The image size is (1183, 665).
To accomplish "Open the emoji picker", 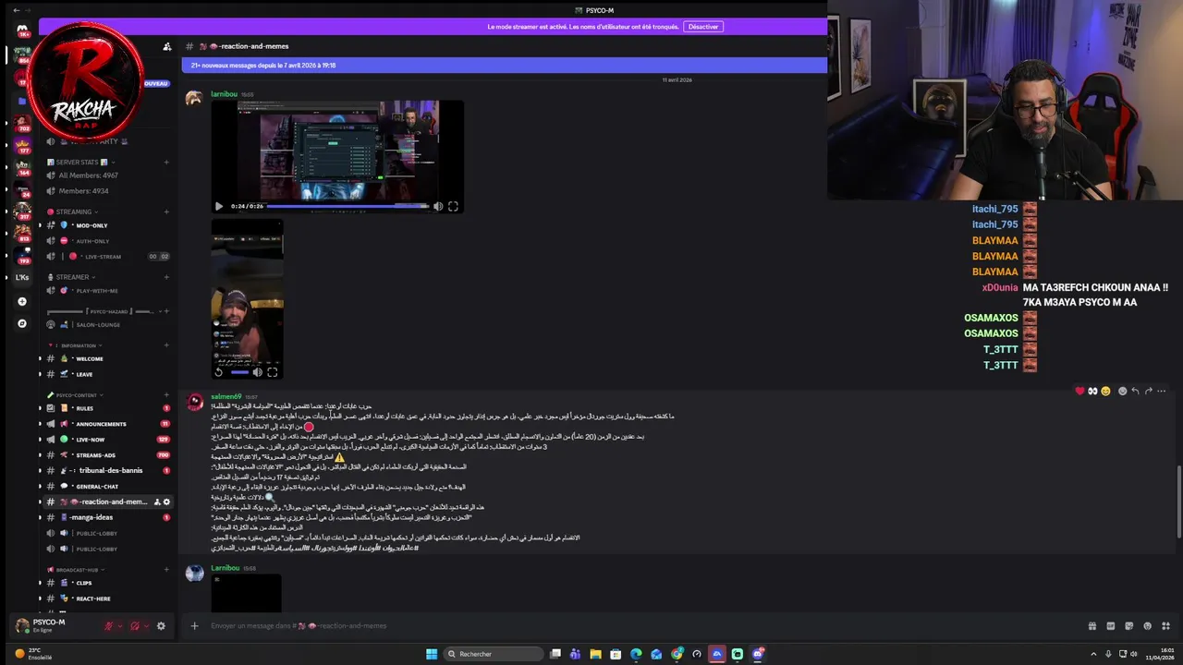I will tap(1146, 625).
